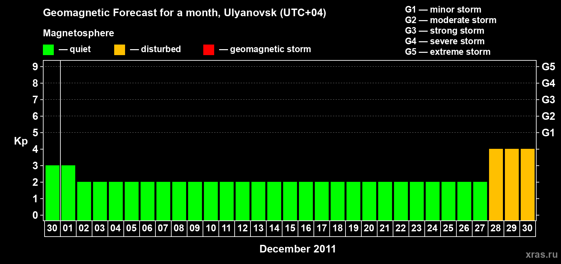Click the Kp axis label

21,141
